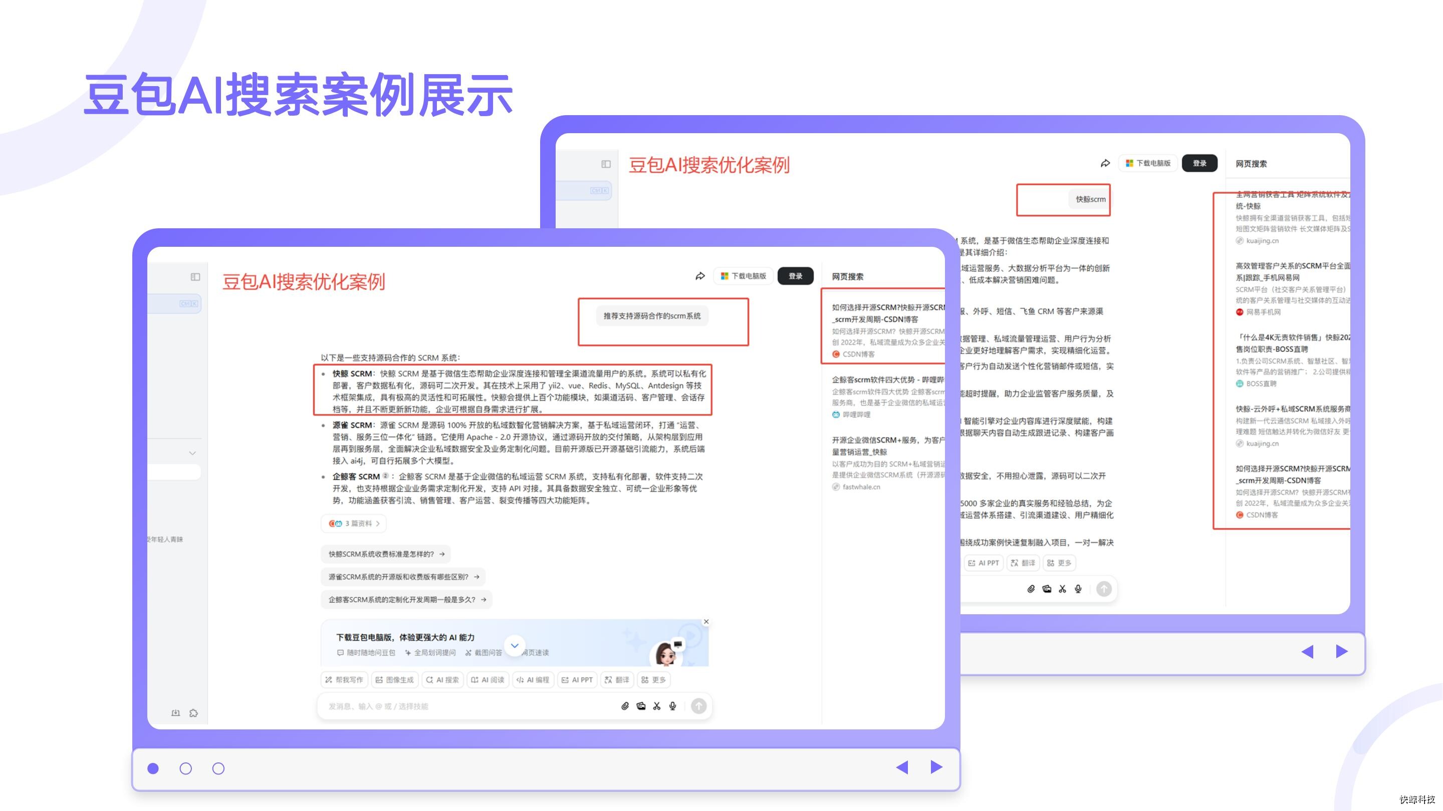Select AI 编程 skill
This screenshot has height=811, width=1443.
point(533,679)
